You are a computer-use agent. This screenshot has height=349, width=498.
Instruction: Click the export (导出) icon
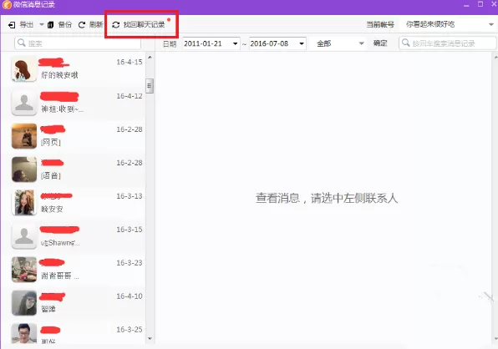12,25
